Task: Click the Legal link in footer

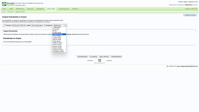Action: (x=178, y=66)
